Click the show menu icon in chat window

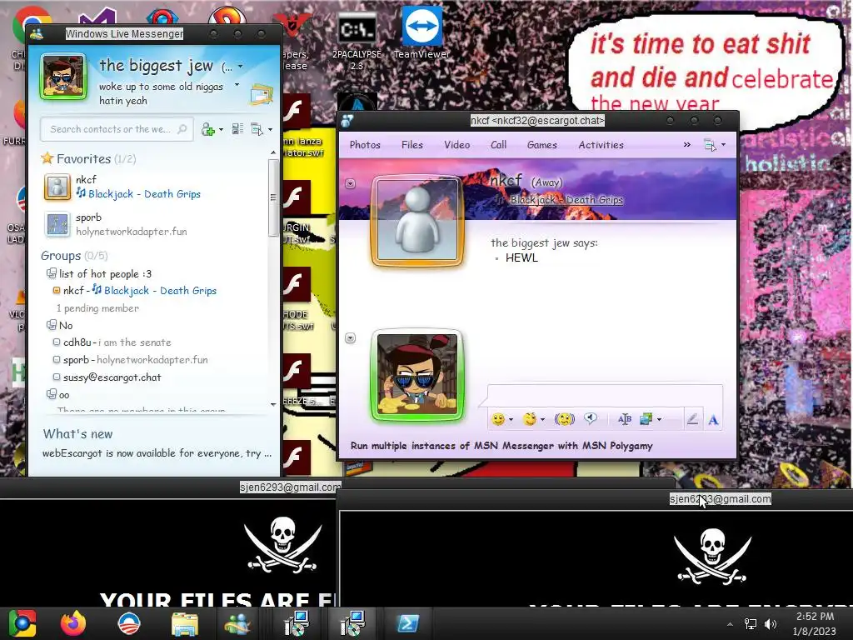710,145
